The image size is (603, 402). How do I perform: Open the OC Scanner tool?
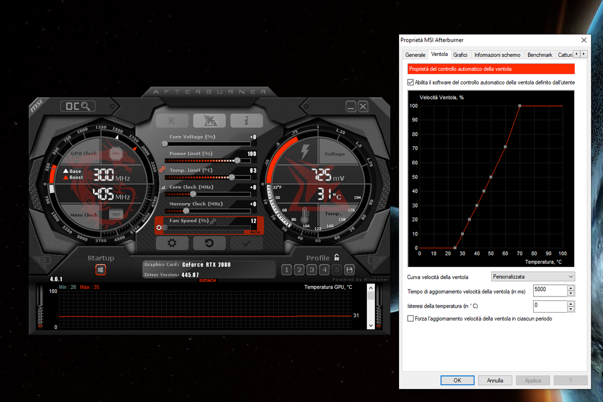coord(78,106)
